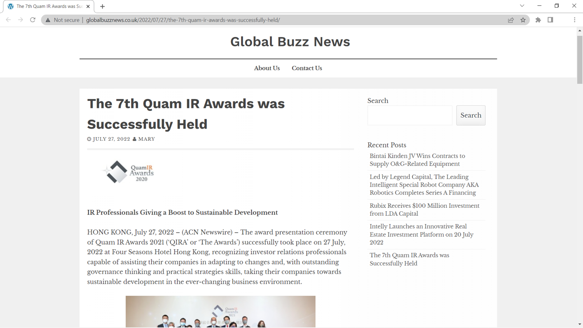Click the Search button in sidebar
Viewport: 583px width, 328px height.
(471, 115)
